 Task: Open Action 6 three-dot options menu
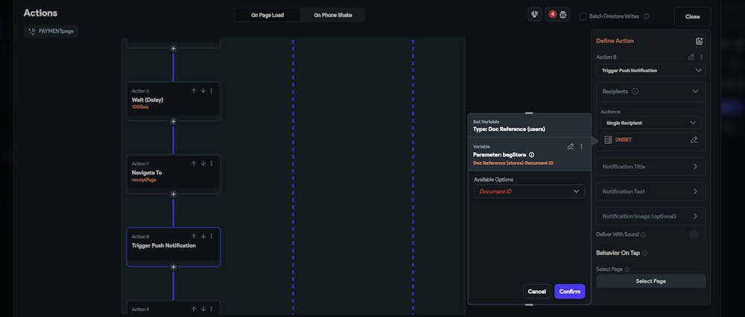(212, 90)
